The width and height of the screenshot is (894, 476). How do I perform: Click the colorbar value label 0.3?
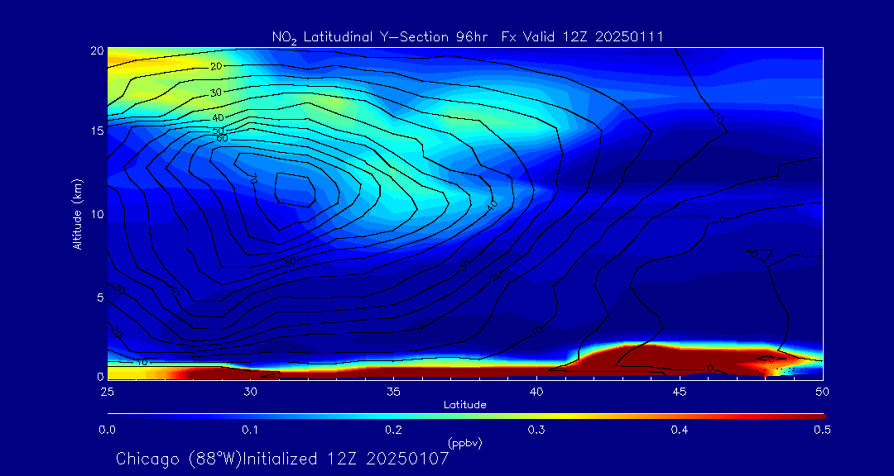(536, 430)
